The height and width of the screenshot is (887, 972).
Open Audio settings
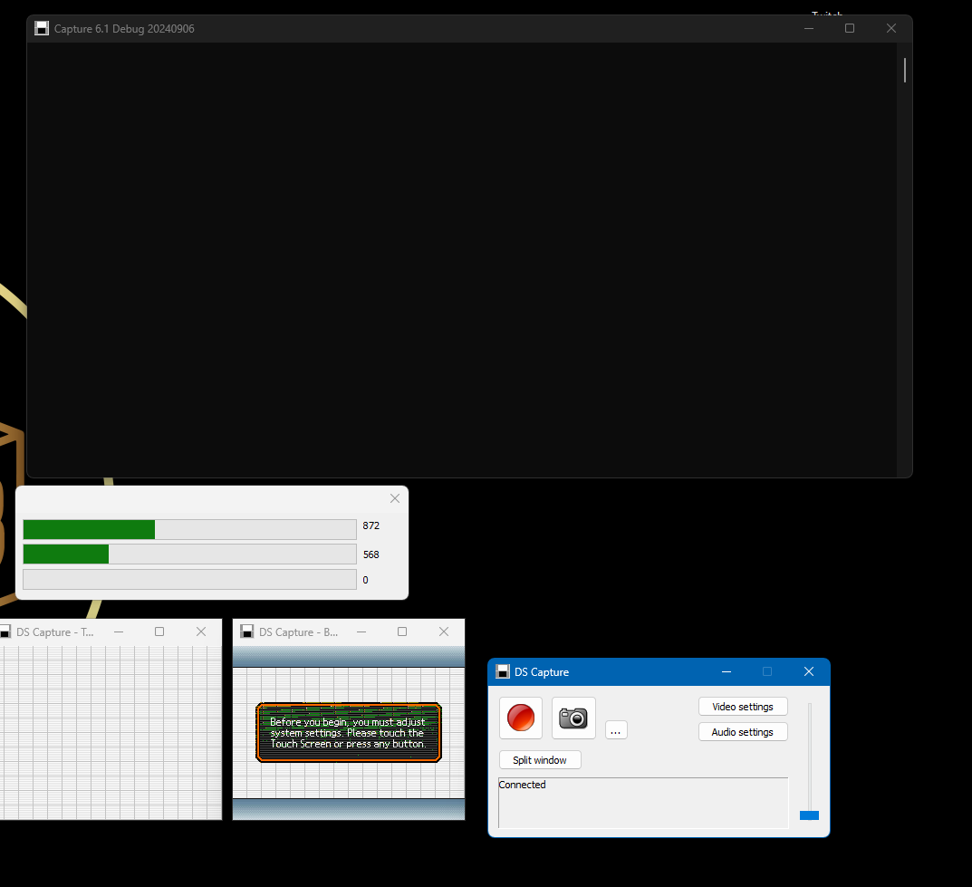click(x=743, y=732)
